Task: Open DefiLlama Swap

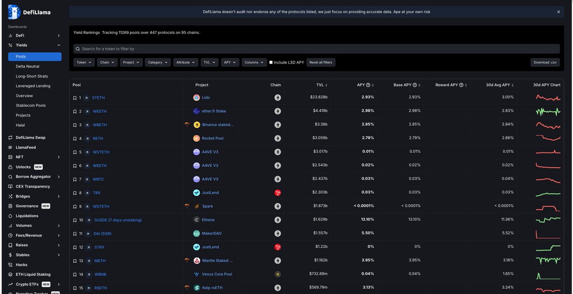Action: [30, 137]
